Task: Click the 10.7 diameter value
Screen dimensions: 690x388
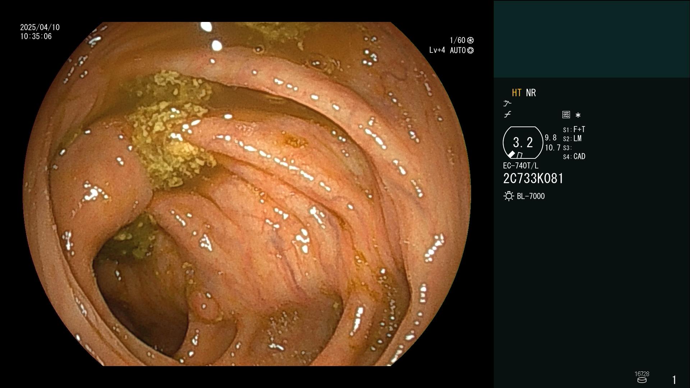Action: coord(553,148)
